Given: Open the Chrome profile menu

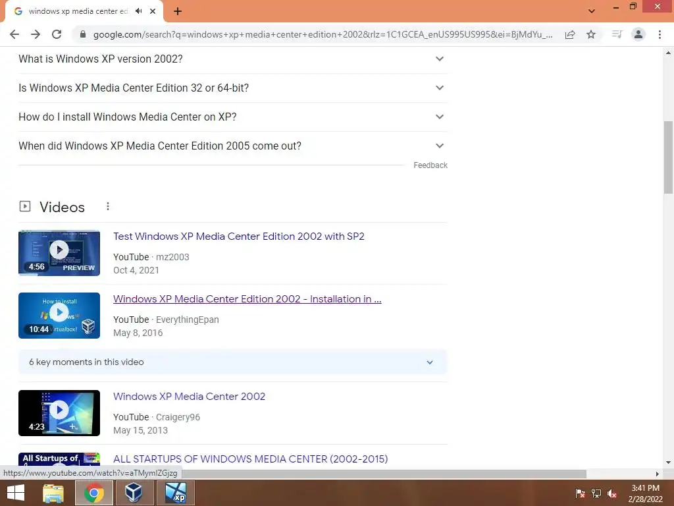Looking at the screenshot, I should click(x=638, y=34).
